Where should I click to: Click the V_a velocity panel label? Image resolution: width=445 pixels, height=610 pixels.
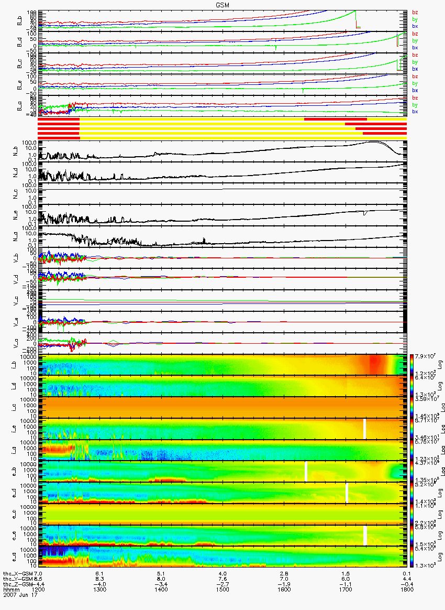tap(16, 344)
